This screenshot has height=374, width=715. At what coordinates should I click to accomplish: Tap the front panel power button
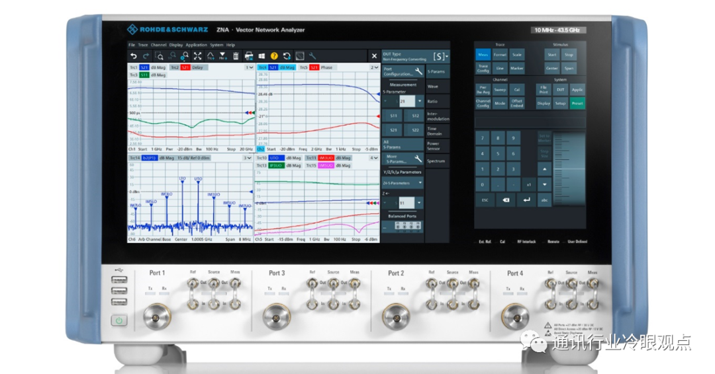[119, 320]
